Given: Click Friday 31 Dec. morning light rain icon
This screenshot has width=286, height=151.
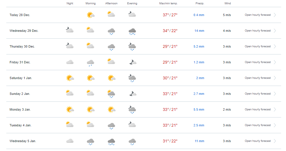Looking at the screenshot, I should point(90,62).
